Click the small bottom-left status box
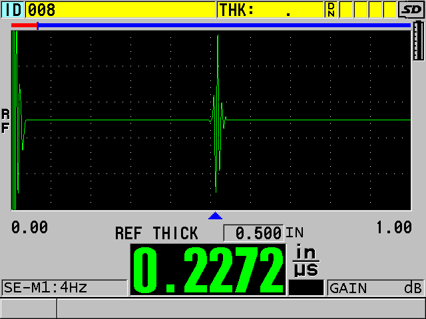 click(28, 308)
